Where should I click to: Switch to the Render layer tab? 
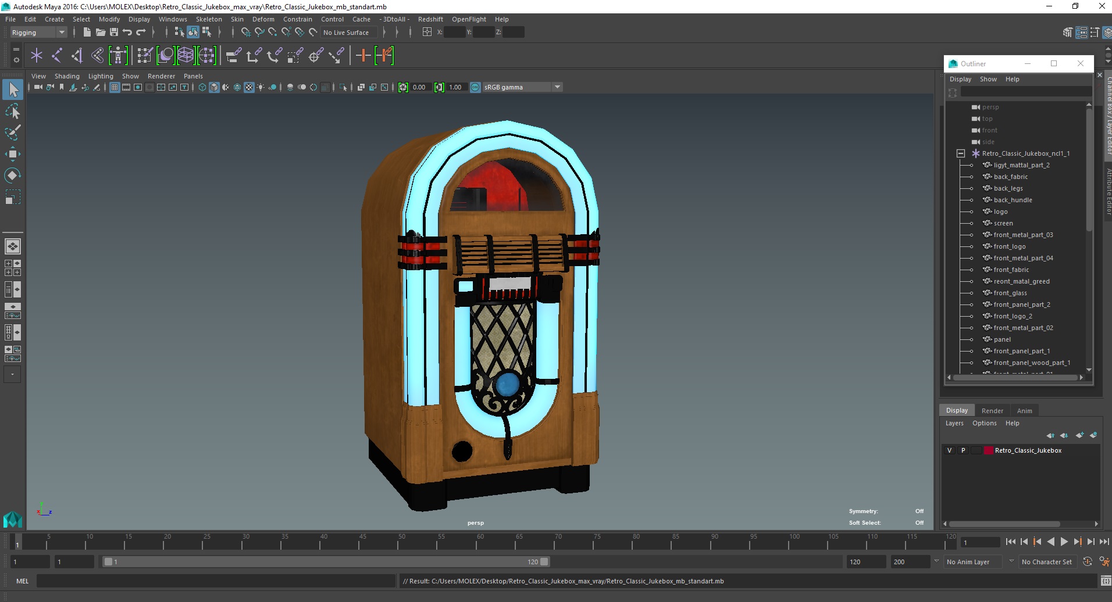pyautogui.click(x=992, y=410)
